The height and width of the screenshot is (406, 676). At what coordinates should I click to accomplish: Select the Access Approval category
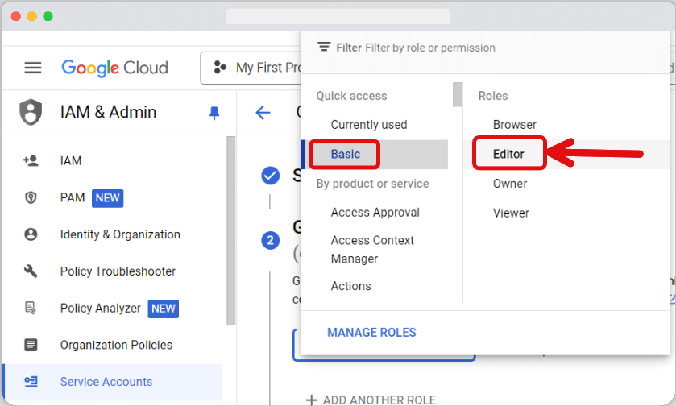point(375,213)
